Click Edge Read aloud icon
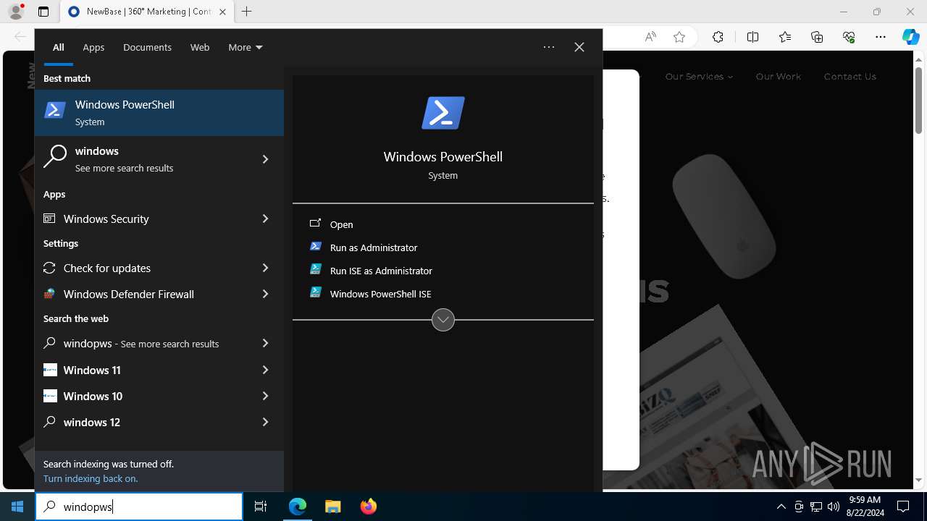The height and width of the screenshot is (521, 927). coord(650,37)
